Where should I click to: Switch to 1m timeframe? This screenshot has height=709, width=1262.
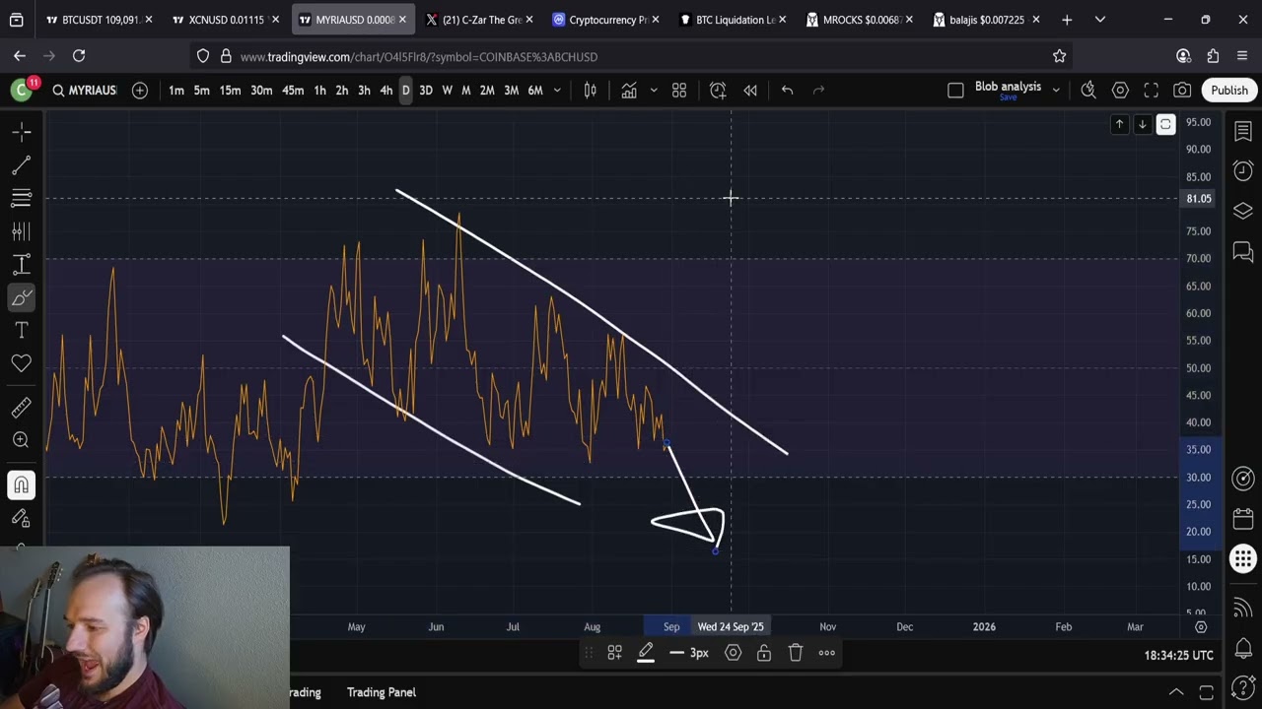click(x=175, y=90)
